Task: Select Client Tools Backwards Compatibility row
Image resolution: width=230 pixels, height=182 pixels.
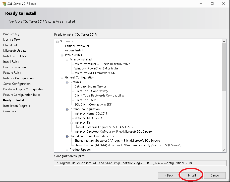Action: click(x=99, y=96)
